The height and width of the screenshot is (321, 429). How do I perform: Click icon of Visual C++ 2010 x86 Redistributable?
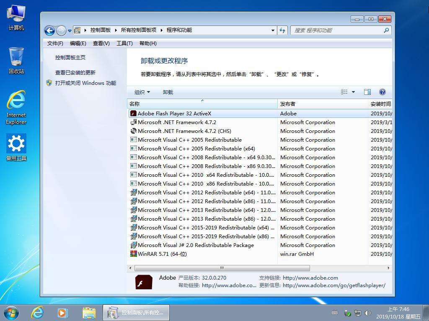tap(134, 184)
